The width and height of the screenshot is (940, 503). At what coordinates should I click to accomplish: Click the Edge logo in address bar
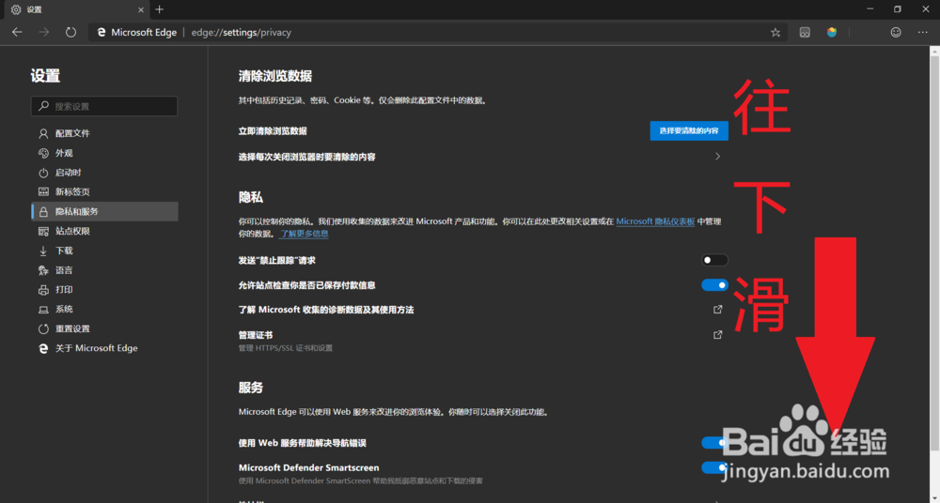[x=102, y=32]
